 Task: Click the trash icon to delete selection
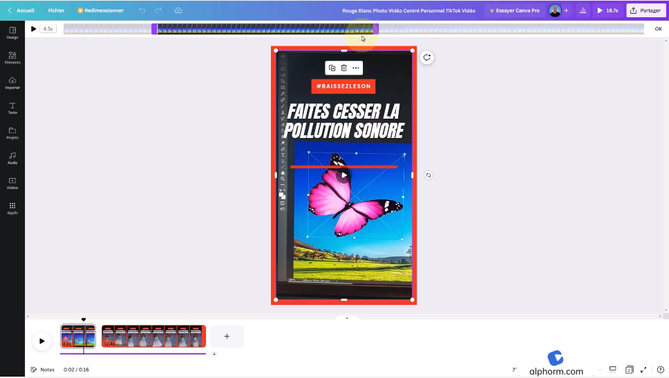tap(343, 68)
